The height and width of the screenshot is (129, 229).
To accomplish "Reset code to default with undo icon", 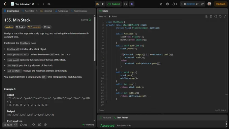I will pyautogui.click(x=220, y=17).
